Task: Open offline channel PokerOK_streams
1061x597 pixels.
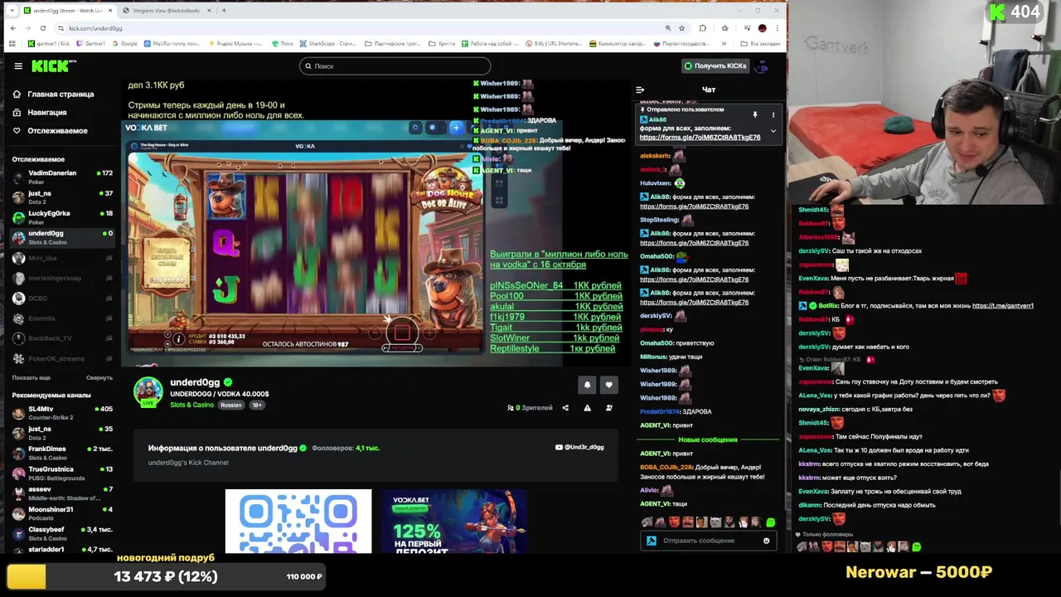Action: tap(61, 359)
